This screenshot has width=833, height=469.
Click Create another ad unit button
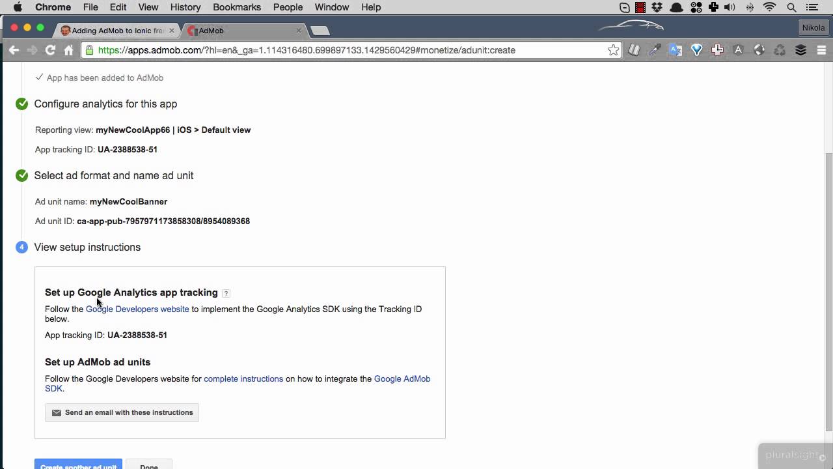78,465
